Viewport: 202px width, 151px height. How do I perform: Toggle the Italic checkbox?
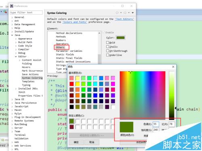(x=107, y=47)
